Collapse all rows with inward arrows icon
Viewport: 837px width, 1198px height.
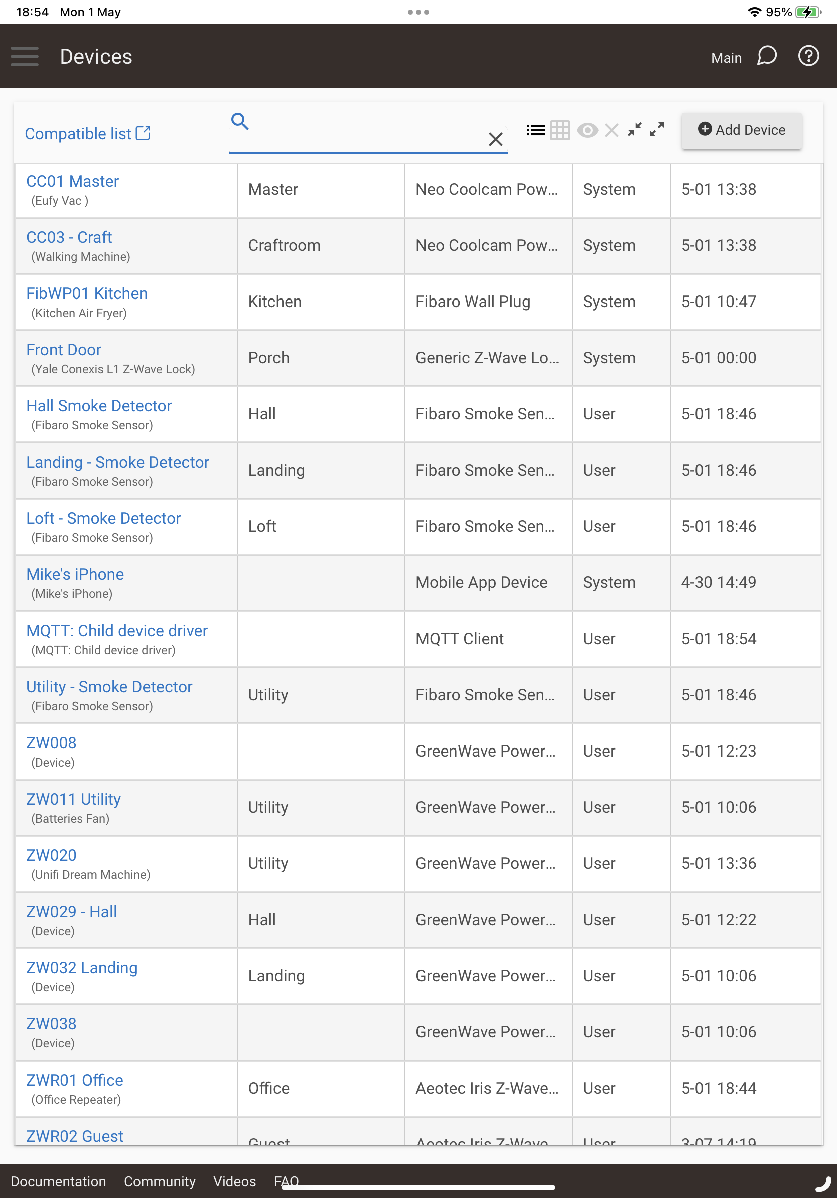635,130
